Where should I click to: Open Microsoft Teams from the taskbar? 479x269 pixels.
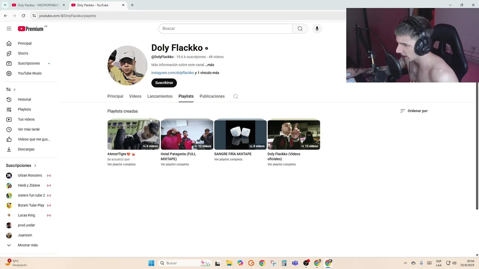295,263
